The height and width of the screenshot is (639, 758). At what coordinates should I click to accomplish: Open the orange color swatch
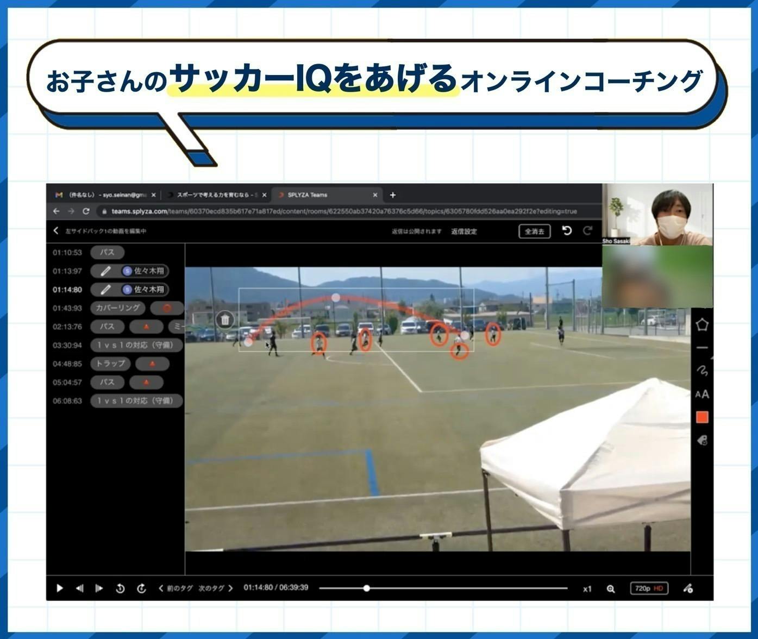[702, 417]
